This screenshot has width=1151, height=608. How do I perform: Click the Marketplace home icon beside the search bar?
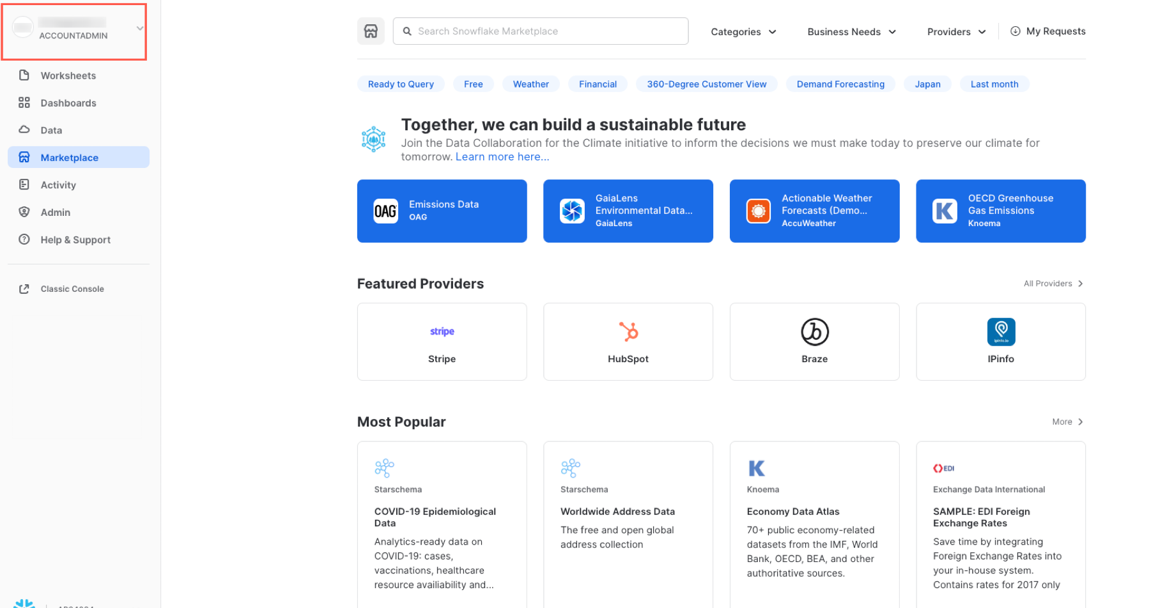click(371, 31)
